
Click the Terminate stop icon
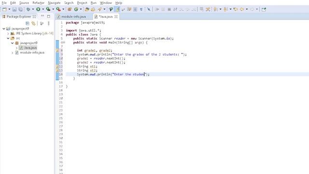tap(169, 9)
